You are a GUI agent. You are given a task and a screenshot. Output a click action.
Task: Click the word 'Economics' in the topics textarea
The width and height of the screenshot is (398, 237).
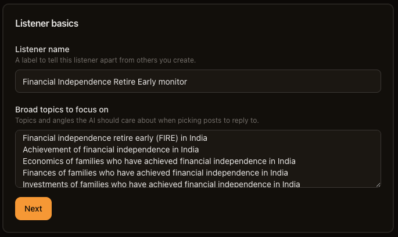[x=41, y=161]
